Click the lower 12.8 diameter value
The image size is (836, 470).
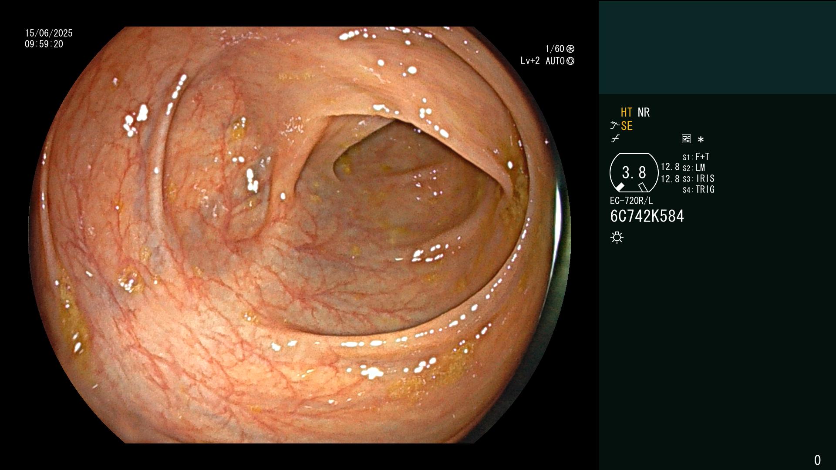[670, 179]
